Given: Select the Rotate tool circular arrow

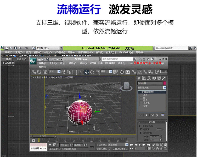Looking at the screenshot, I should click(x=92, y=72).
